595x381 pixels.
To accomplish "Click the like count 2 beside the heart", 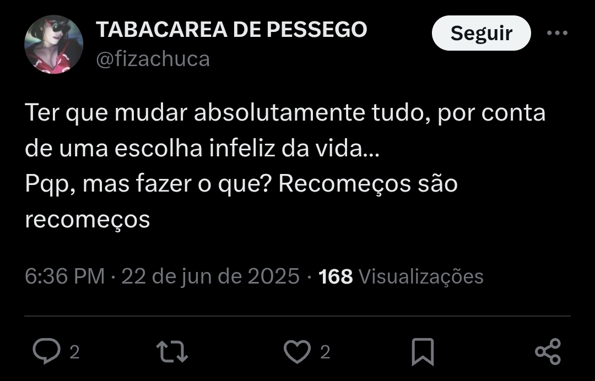I will [325, 352].
